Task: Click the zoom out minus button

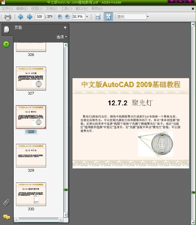Action: point(60,17)
